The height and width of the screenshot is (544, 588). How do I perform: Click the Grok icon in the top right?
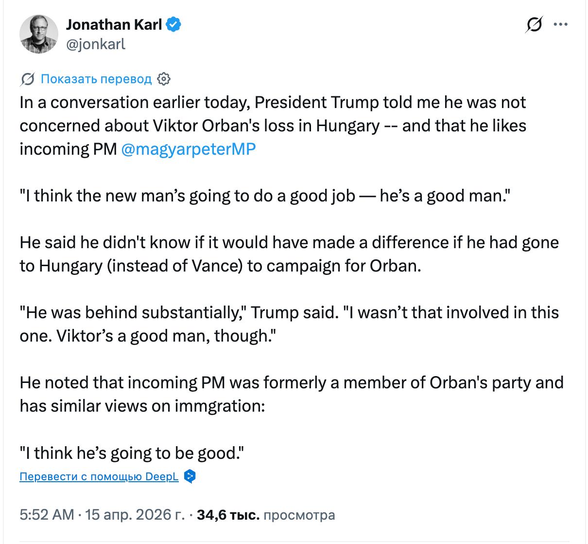tap(534, 24)
